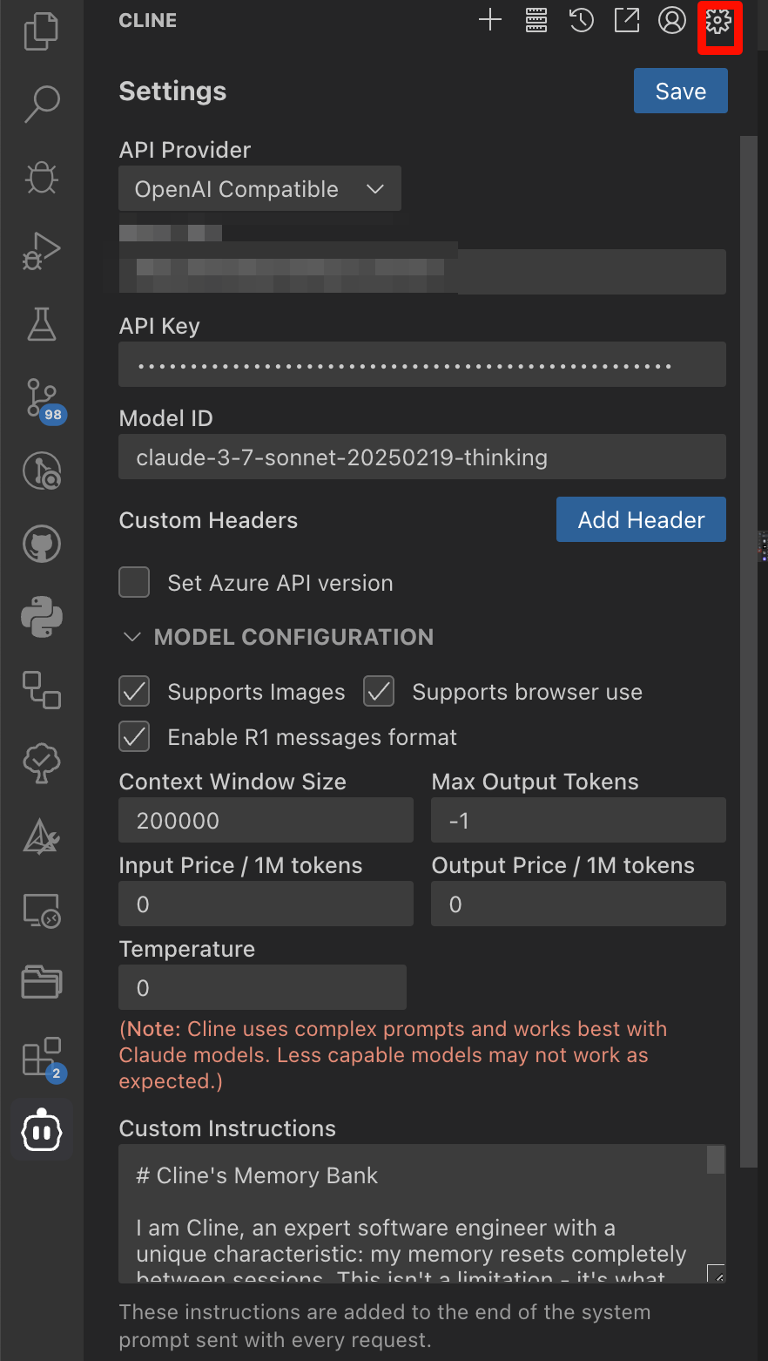
Task: Open Cline task History icon
Action: point(582,20)
